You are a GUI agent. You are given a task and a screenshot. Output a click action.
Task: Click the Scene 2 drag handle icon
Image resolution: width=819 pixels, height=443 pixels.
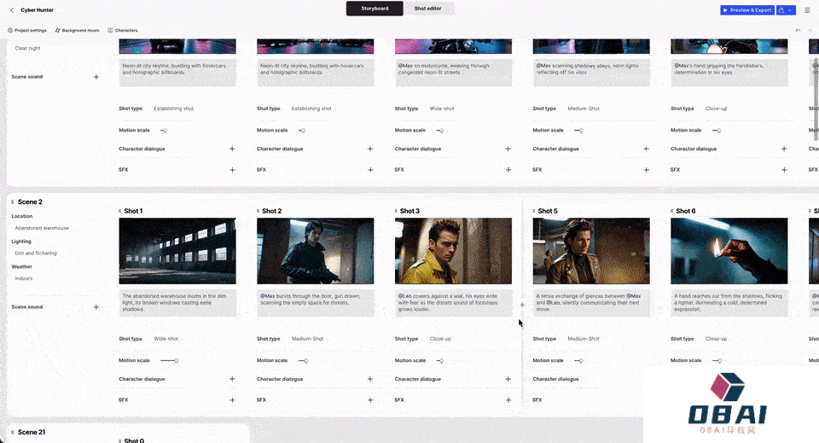tap(12, 202)
